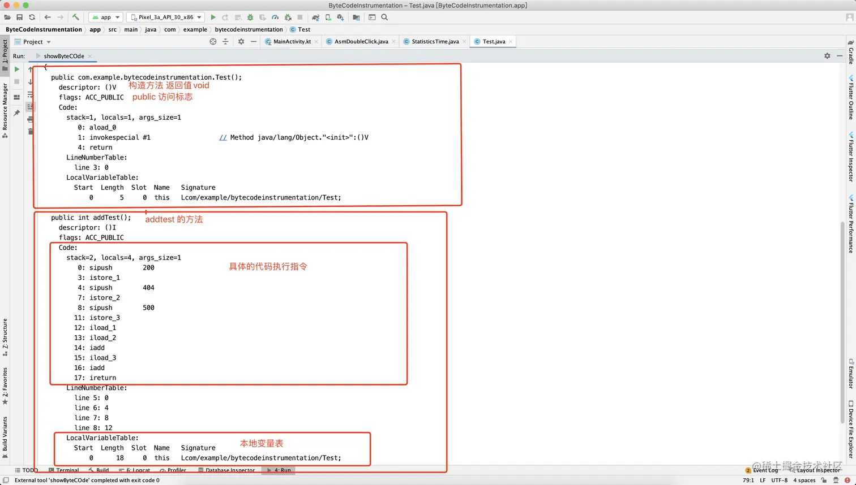Open the Gradle side panel

[850, 51]
